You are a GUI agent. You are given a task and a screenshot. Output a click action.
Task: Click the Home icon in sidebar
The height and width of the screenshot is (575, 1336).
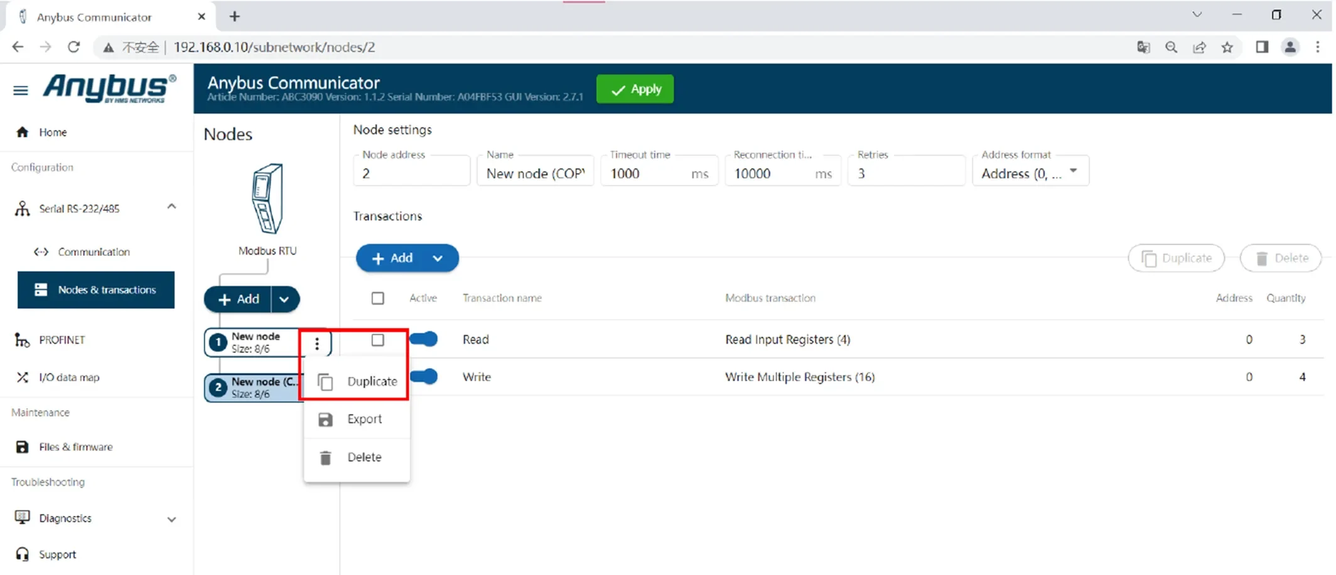coord(23,132)
